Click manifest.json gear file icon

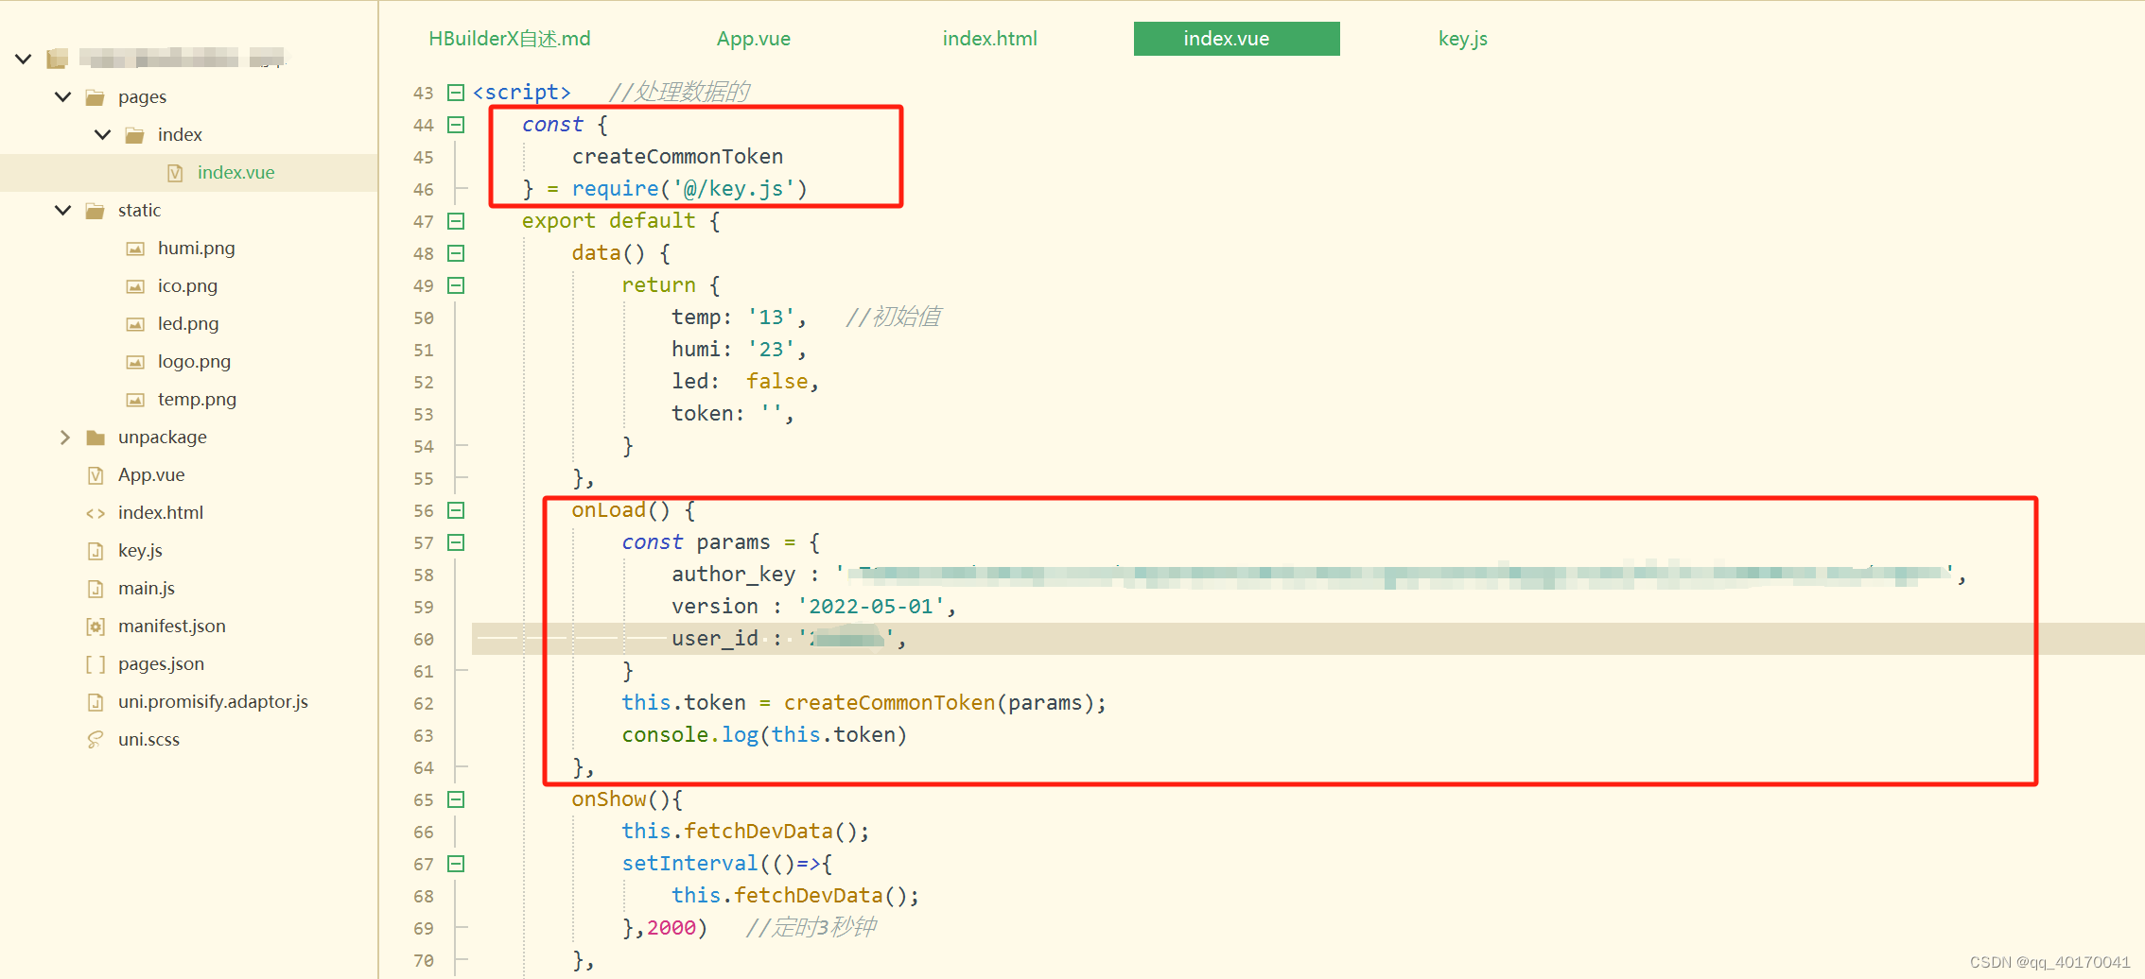(96, 627)
